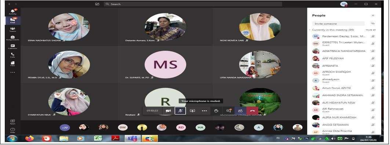Click Dwianto Asmara's video tile
The height and width of the screenshot is (145, 390).
pyautogui.click(x=165, y=27)
